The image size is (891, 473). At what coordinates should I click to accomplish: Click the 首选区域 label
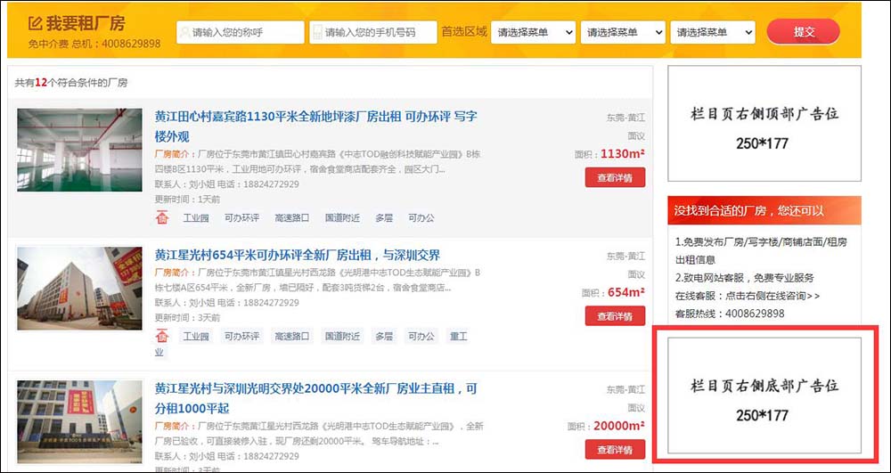(464, 32)
